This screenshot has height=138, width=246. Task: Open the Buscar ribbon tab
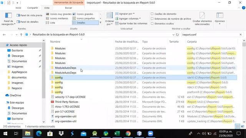(x=68, y=8)
